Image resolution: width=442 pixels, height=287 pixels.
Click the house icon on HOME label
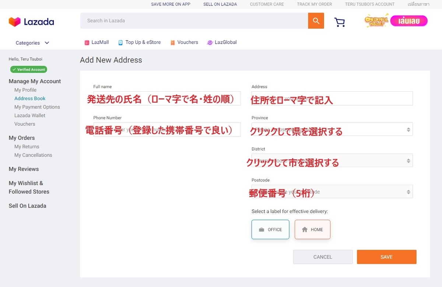click(305, 230)
